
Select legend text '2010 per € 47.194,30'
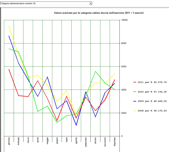point(152,92)
